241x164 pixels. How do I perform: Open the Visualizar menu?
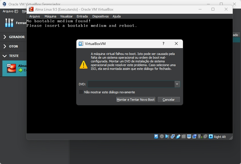coord(66,16)
